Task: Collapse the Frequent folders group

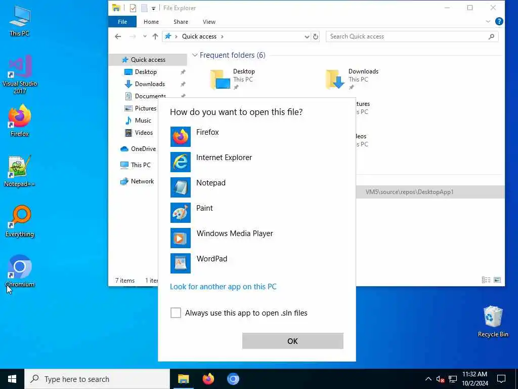Action: point(195,55)
